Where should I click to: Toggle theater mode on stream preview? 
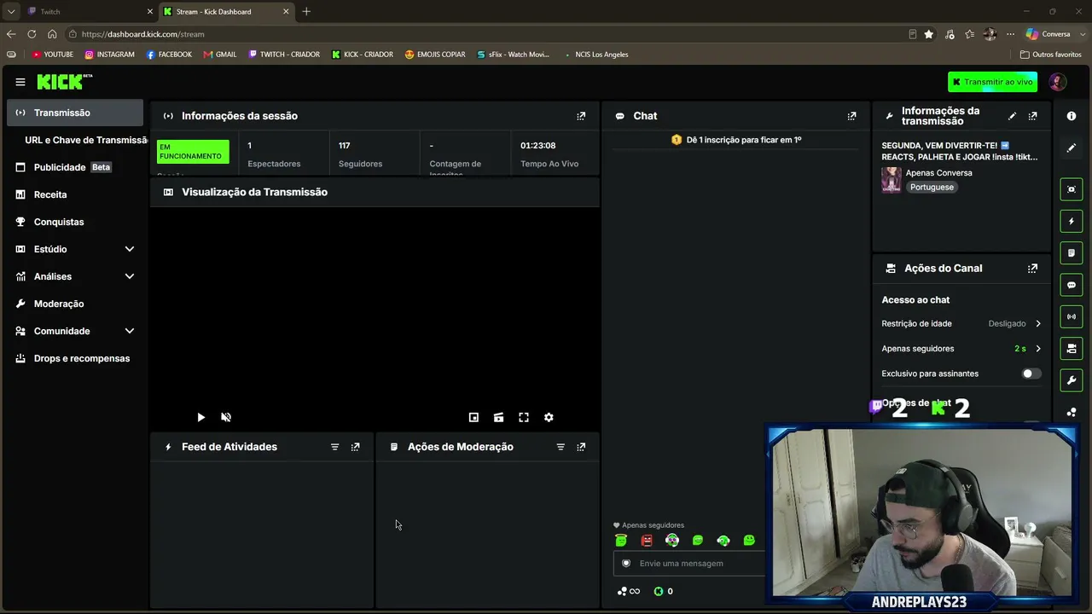(498, 417)
